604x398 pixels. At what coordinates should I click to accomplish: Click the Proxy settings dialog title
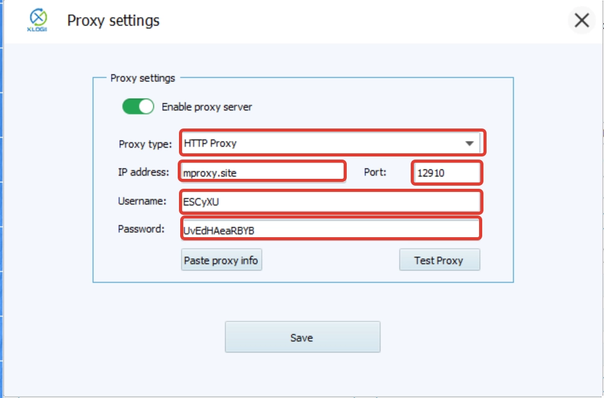(x=113, y=20)
